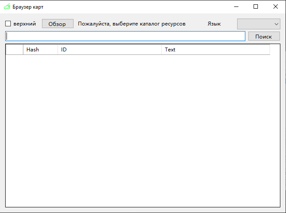The image size is (286, 213).
Task: Focus the search text input field
Action: (125, 36)
